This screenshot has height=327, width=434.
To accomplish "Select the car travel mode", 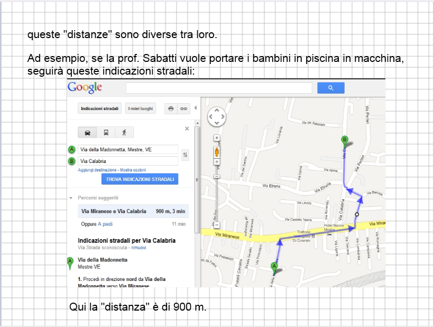I will click(x=87, y=132).
